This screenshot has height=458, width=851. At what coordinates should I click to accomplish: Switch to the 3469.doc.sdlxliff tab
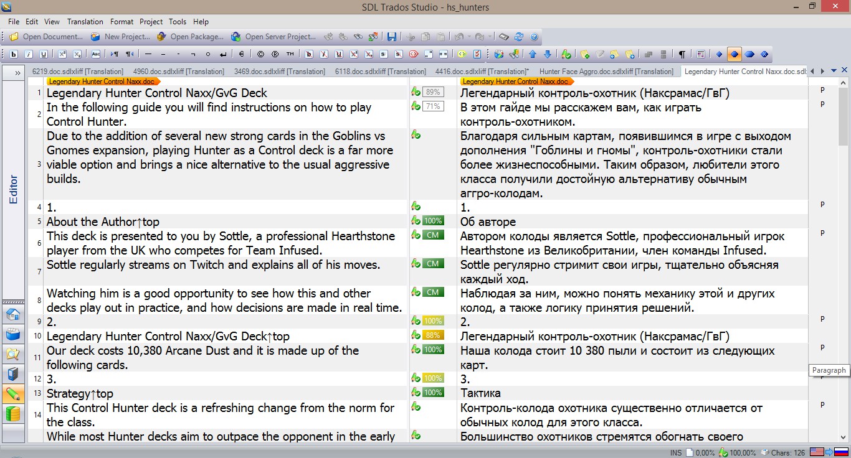(280, 72)
